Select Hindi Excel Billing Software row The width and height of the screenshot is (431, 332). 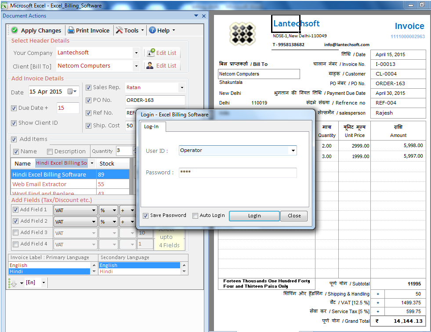(70, 174)
